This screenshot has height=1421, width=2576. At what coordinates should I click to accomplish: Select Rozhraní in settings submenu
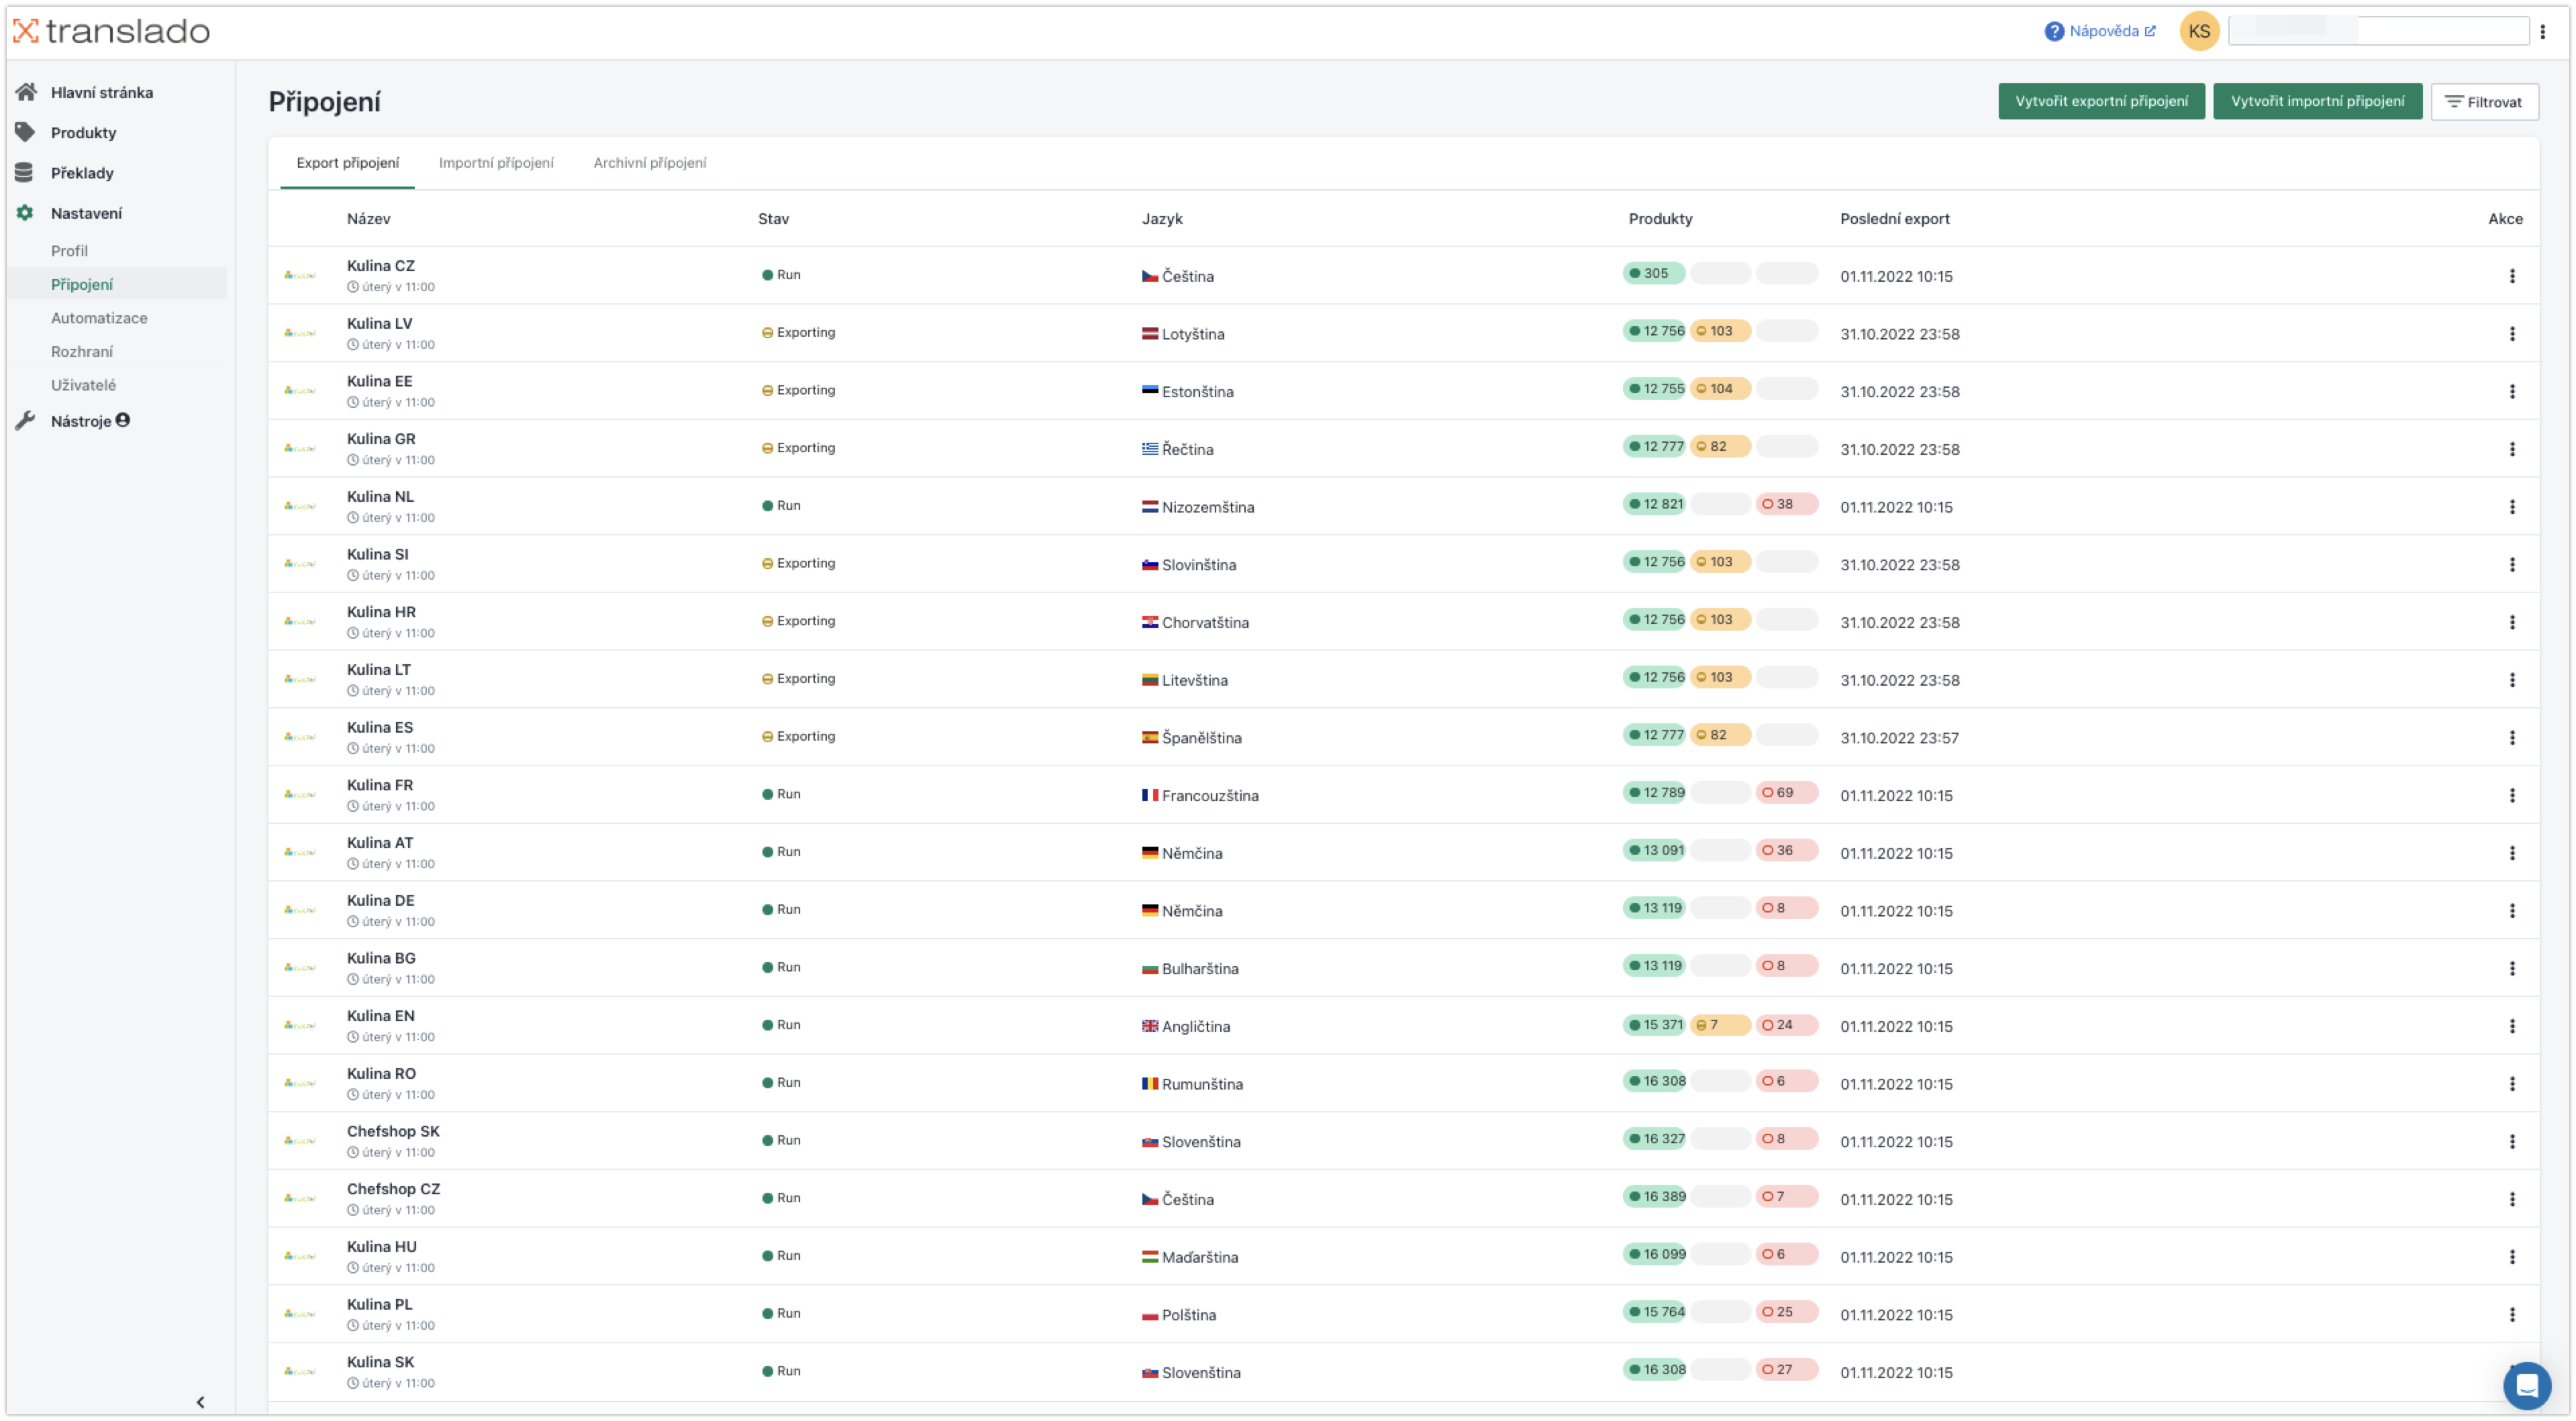pyautogui.click(x=82, y=352)
